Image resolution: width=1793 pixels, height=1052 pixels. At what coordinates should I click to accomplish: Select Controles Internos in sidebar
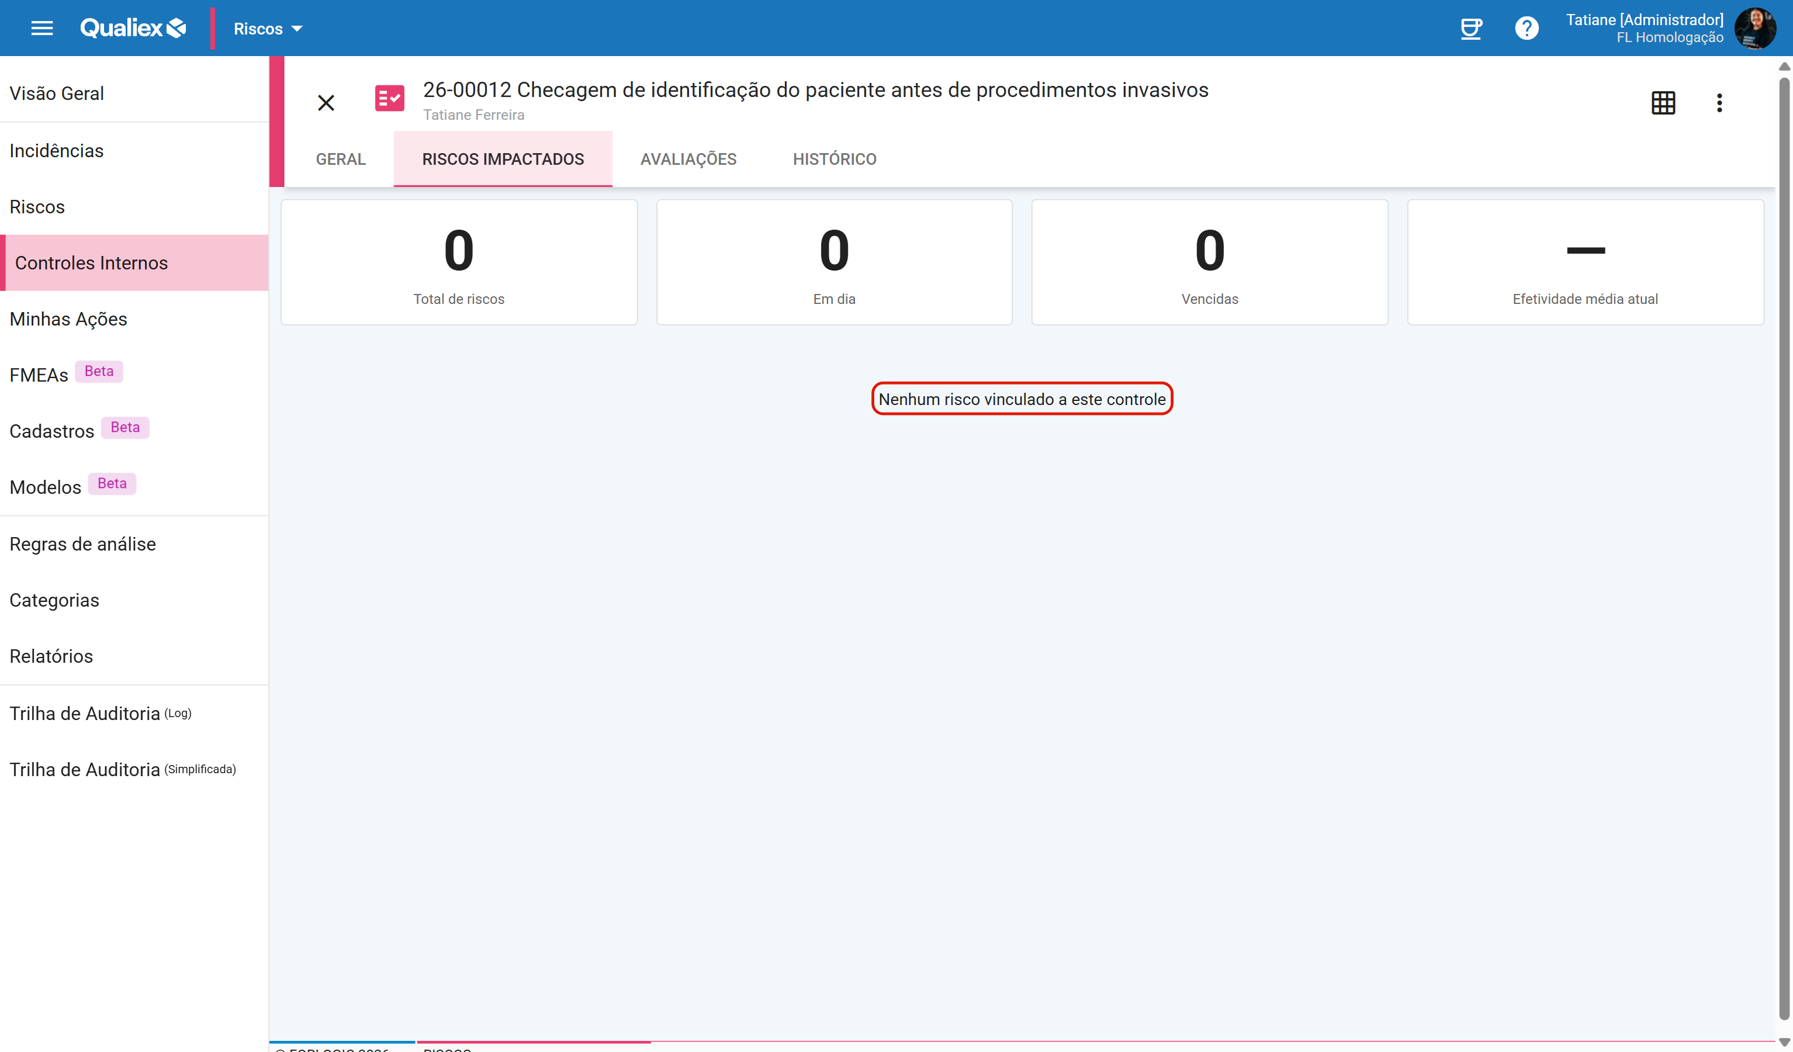(x=134, y=262)
